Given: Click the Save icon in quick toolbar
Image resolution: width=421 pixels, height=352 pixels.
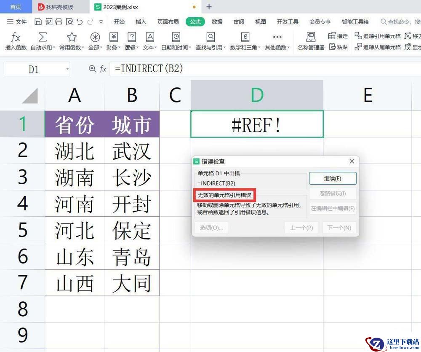Looking at the screenshot, I should tap(38, 21).
